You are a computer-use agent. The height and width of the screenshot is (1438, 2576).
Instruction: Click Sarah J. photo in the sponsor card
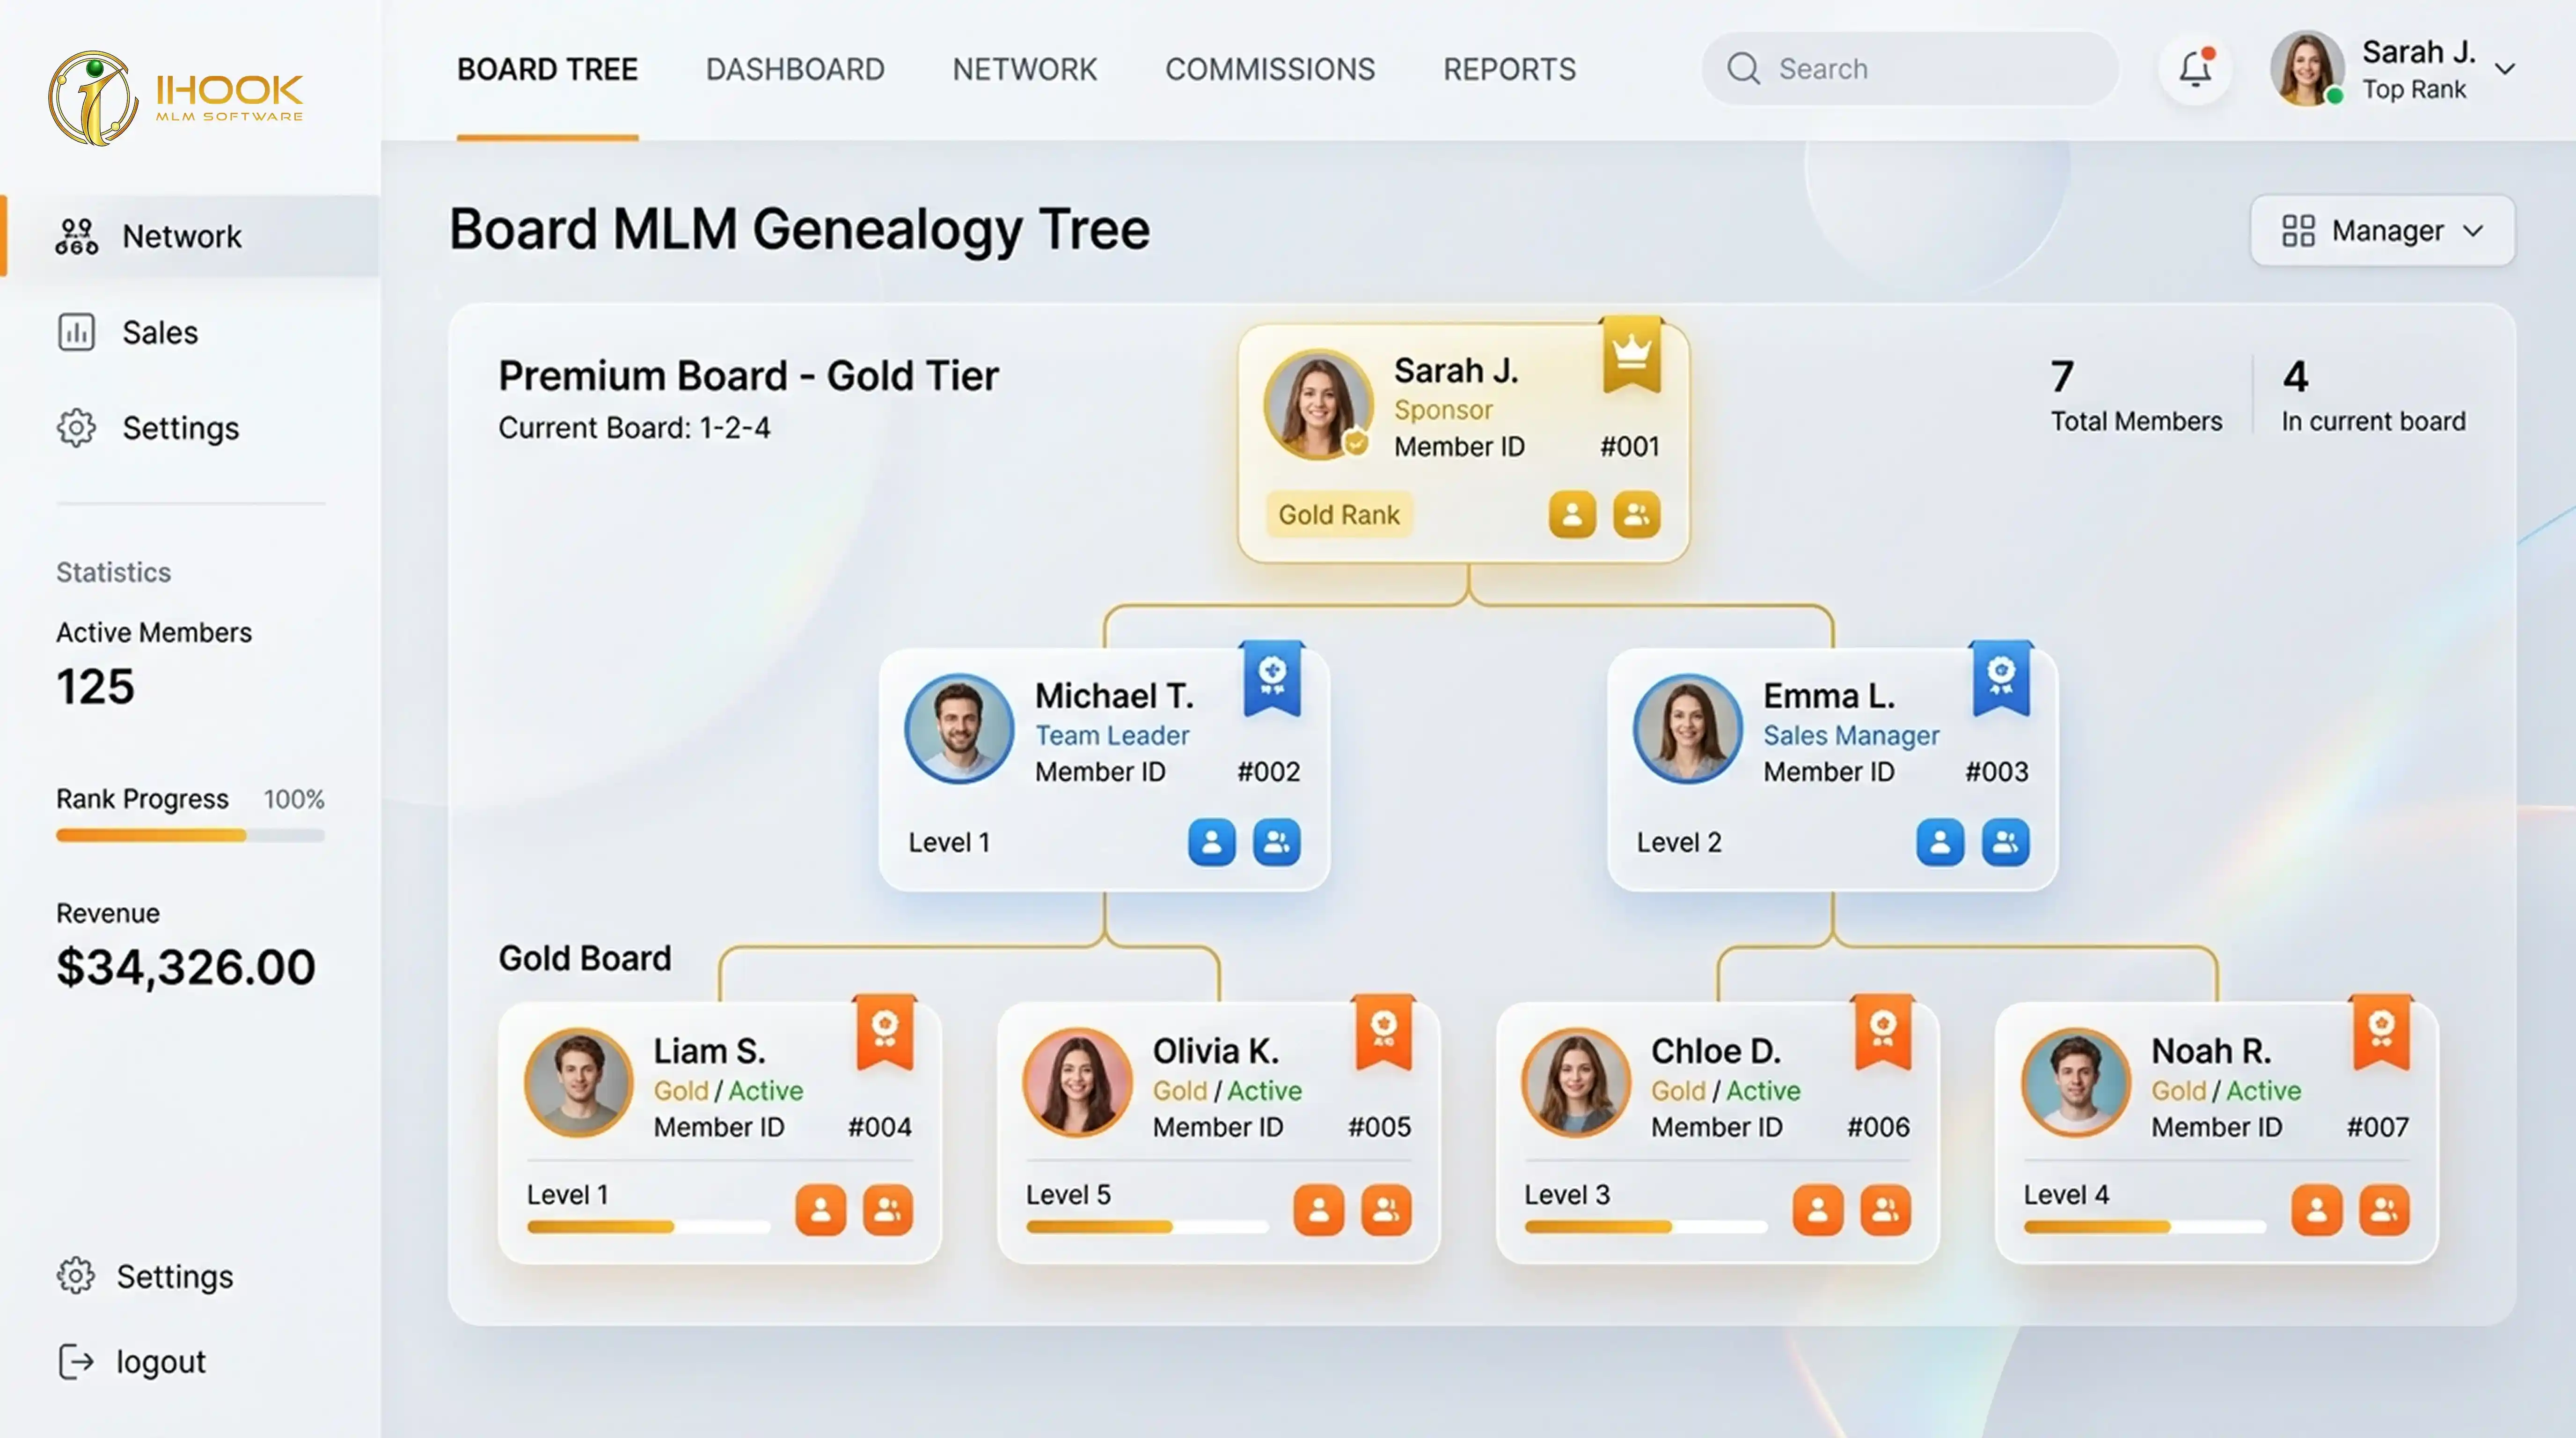point(1318,404)
